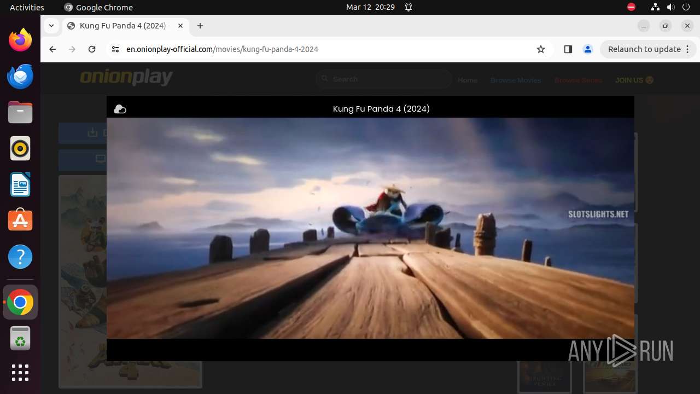The image size is (700, 394).
Task: Click the address bar URL
Action: click(222, 49)
